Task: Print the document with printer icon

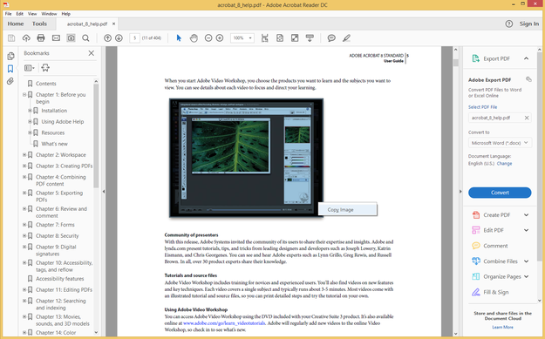Action: 41,38
